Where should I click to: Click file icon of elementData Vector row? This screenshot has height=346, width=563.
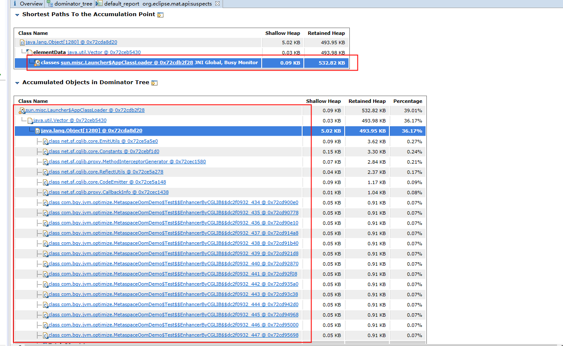tap(30, 53)
